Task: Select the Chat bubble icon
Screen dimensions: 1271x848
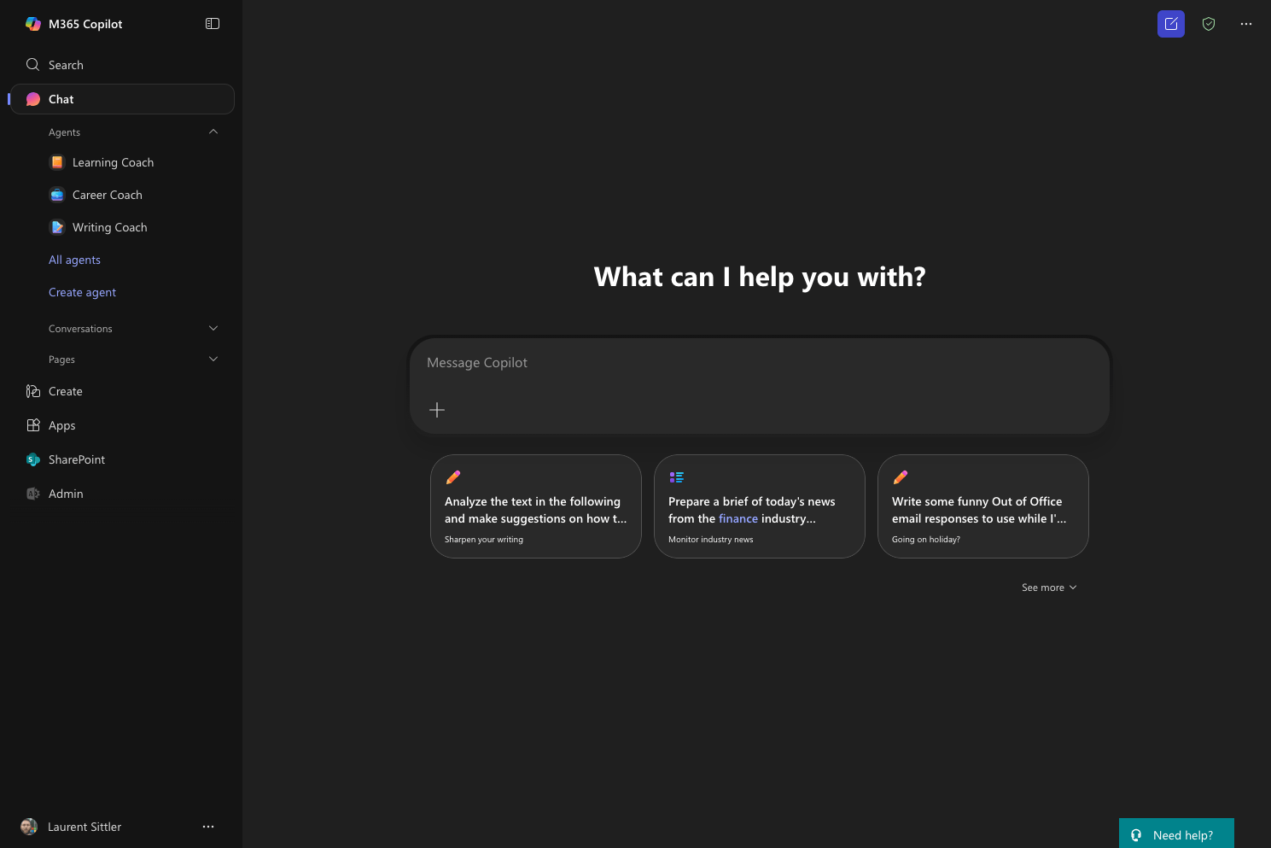Action: click(x=33, y=99)
